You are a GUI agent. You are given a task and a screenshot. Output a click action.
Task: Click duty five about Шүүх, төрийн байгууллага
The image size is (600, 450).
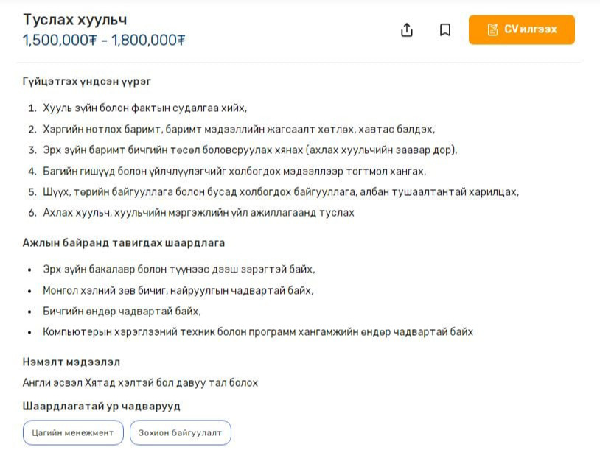click(281, 191)
